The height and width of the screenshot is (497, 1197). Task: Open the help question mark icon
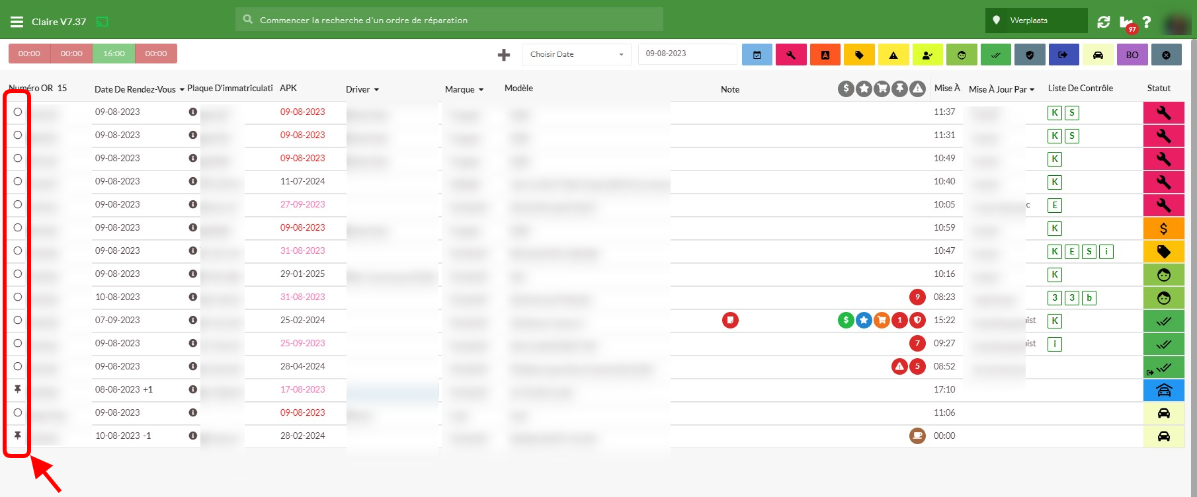click(1147, 22)
